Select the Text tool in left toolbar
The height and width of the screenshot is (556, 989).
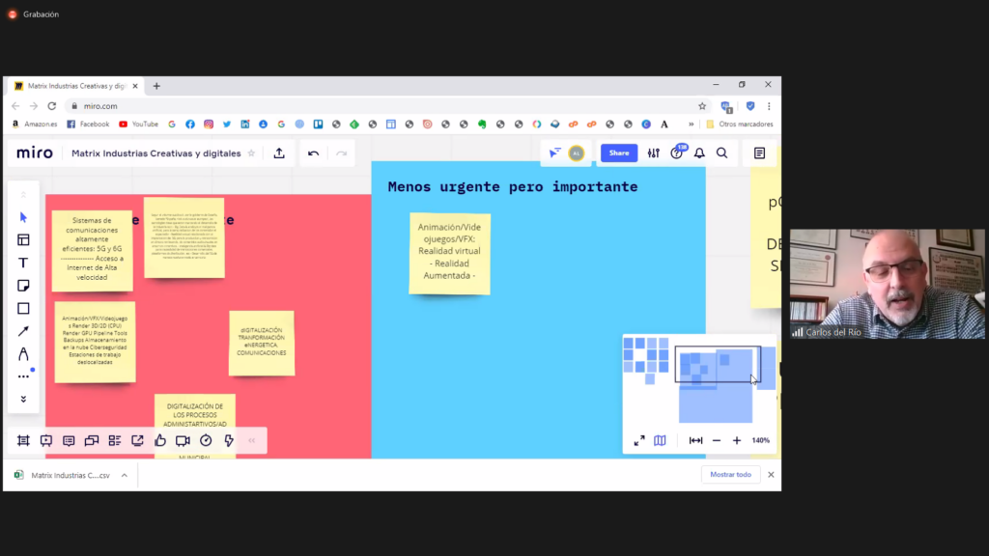click(x=23, y=263)
